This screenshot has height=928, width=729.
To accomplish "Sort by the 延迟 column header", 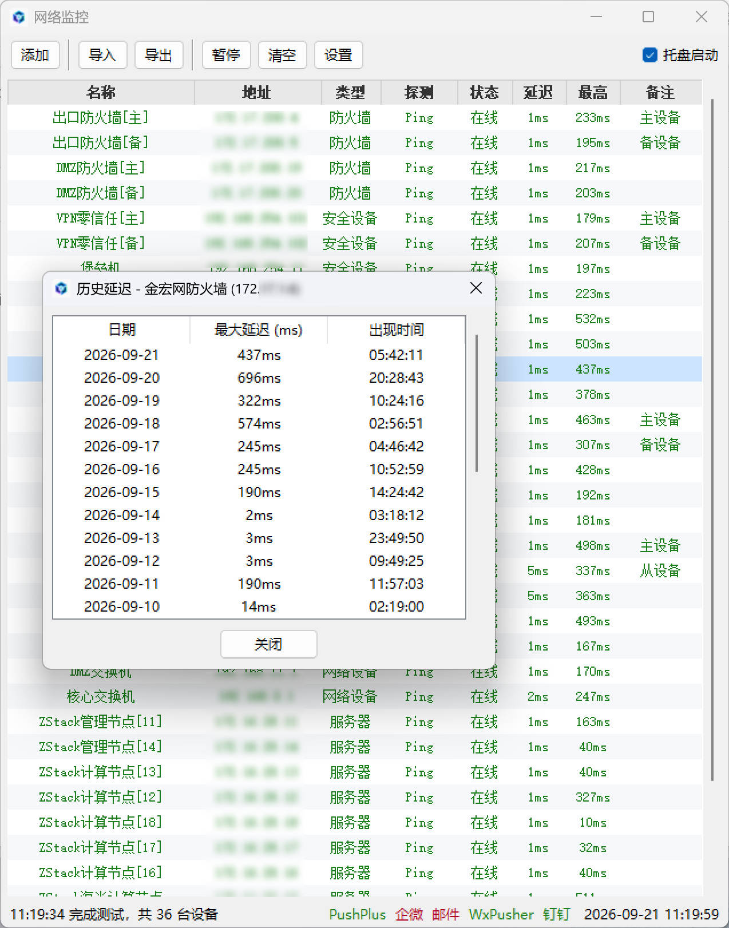I will (x=539, y=92).
